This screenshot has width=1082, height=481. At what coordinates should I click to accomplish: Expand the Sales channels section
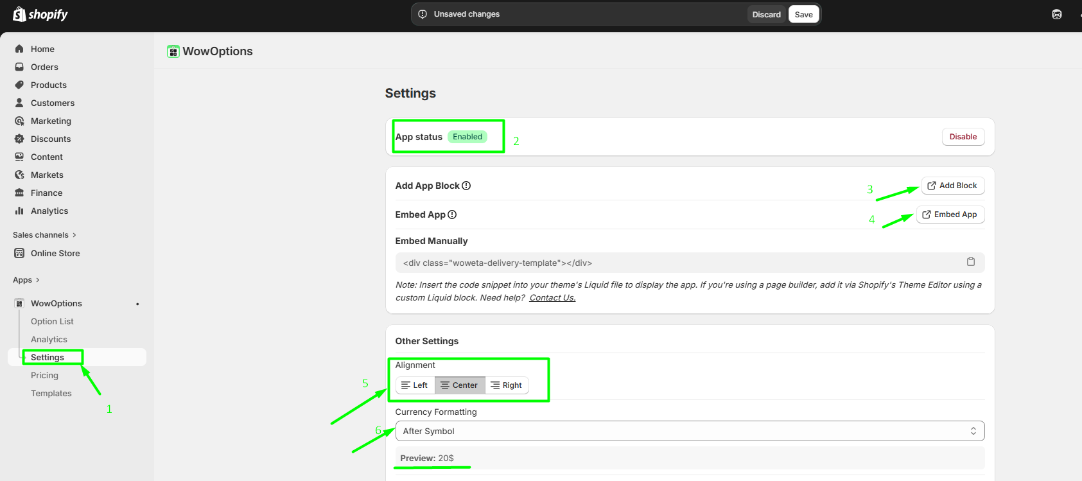[x=44, y=235]
